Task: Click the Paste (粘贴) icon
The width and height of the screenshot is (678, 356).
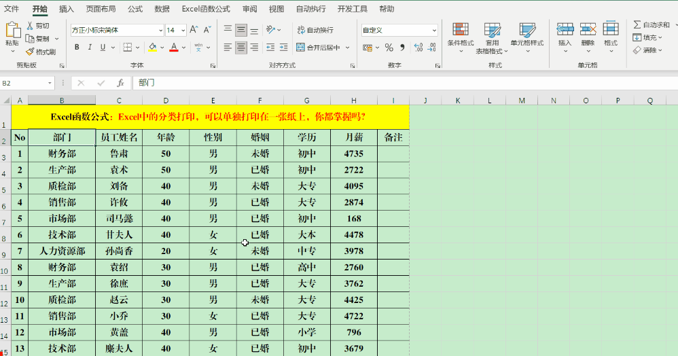Action: pos(12,30)
